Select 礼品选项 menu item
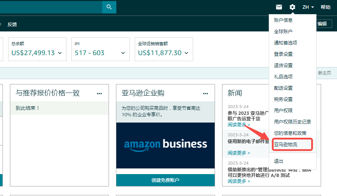 click(283, 77)
